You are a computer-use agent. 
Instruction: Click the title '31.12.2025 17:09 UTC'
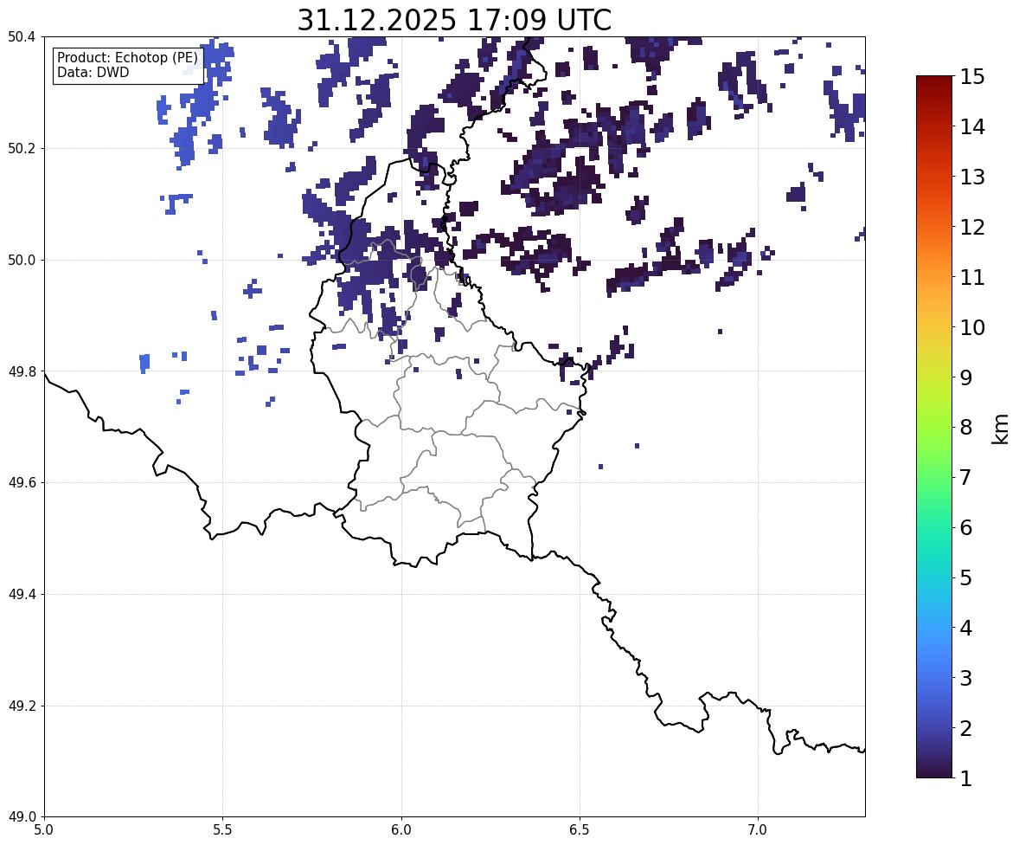[454, 20]
